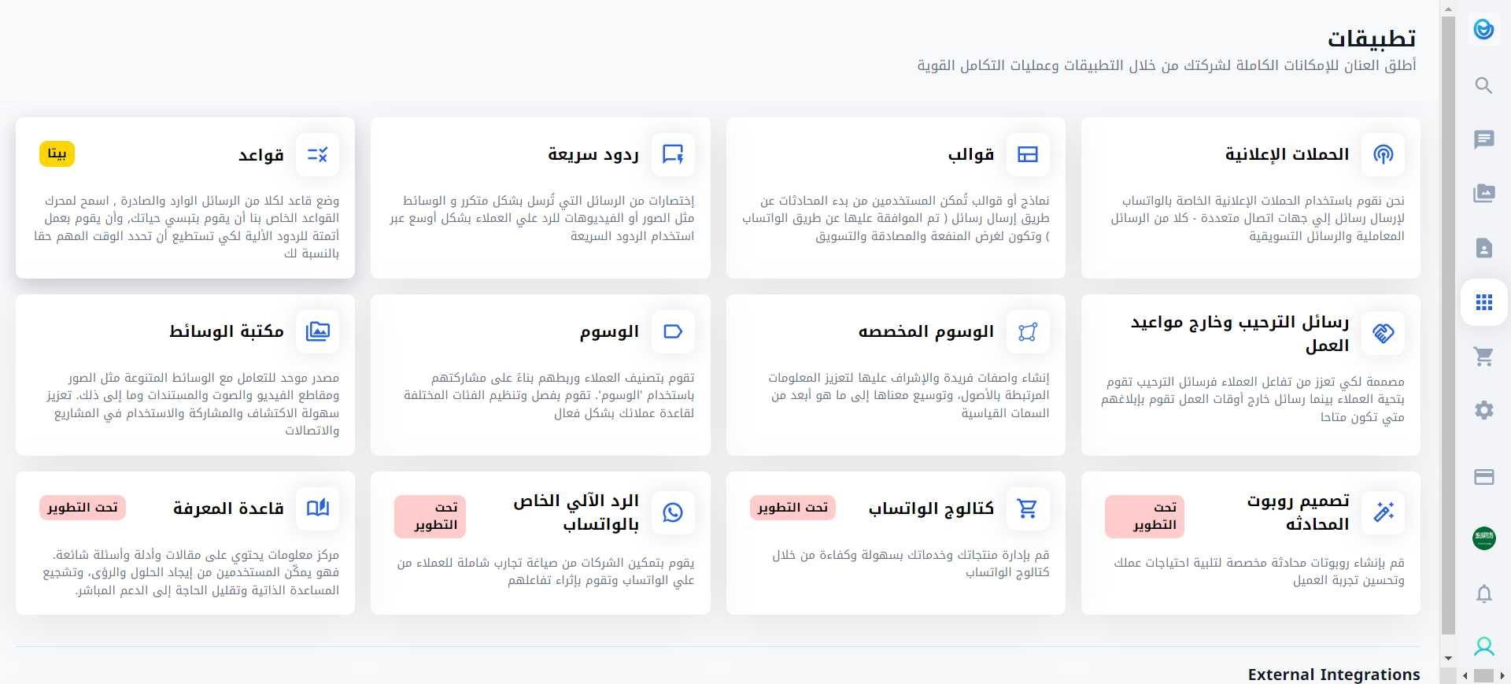Open the contacts file sidebar icon
Image resolution: width=1511 pixels, height=684 pixels.
coord(1483,248)
